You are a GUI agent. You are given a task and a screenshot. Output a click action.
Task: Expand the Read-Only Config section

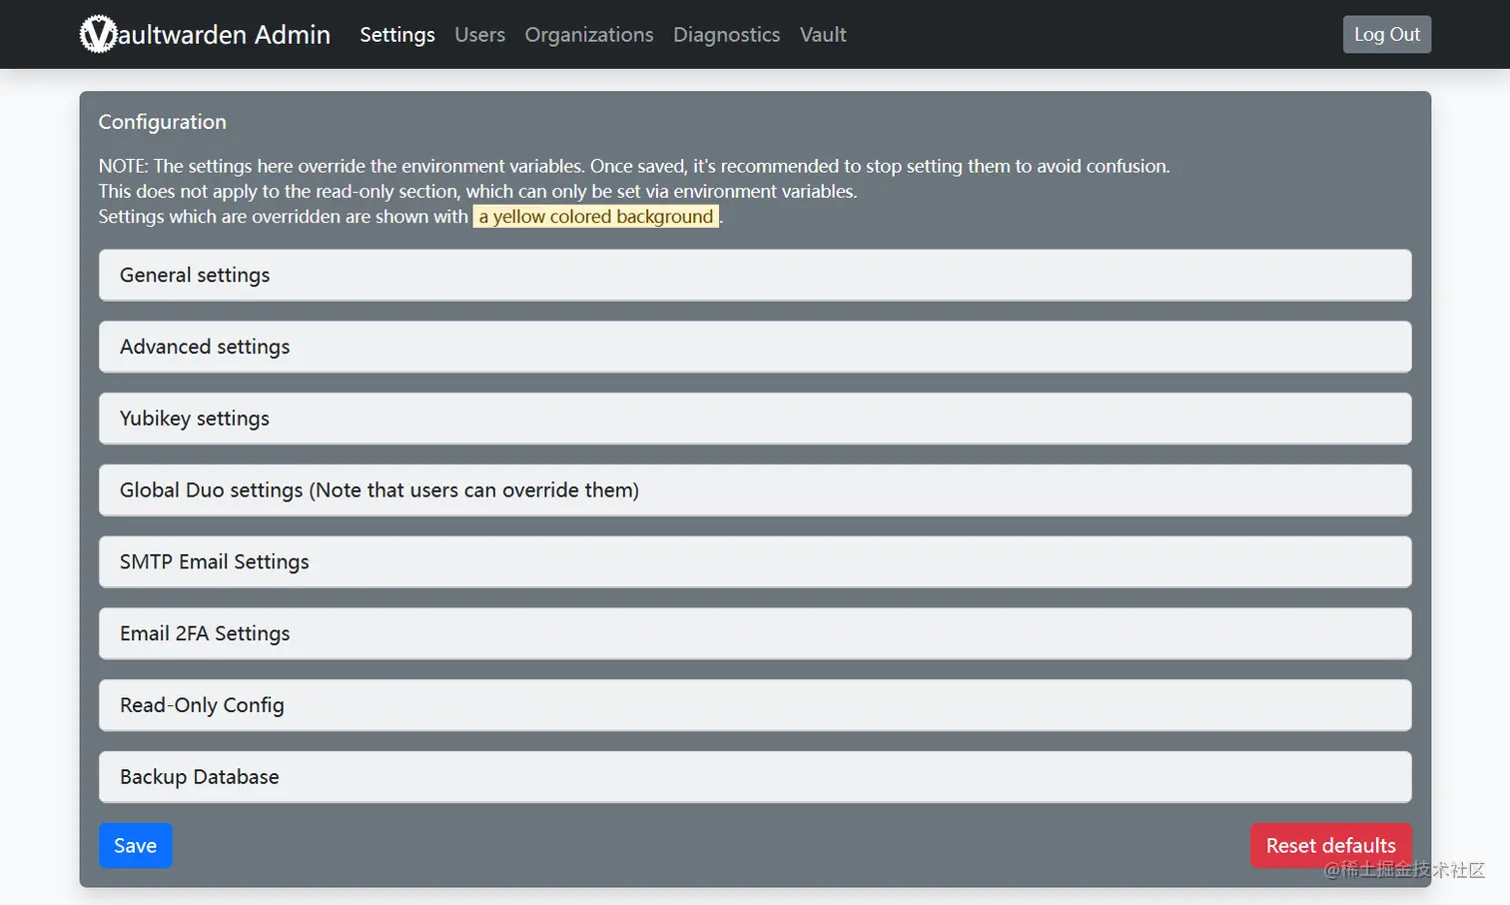(x=755, y=705)
